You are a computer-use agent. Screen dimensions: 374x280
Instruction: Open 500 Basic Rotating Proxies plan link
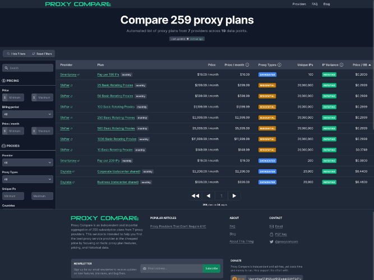(x=116, y=128)
